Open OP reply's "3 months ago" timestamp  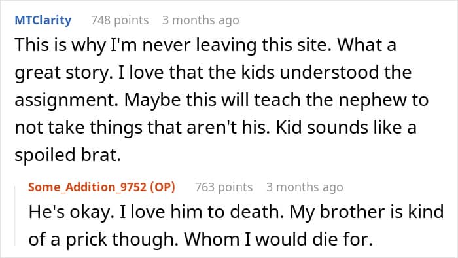(x=305, y=187)
